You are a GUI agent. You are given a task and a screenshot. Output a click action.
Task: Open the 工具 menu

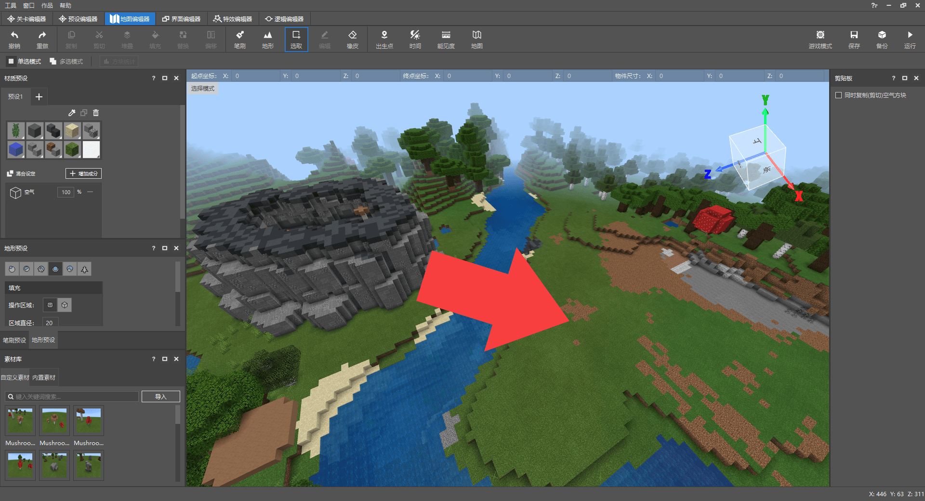(x=11, y=5)
